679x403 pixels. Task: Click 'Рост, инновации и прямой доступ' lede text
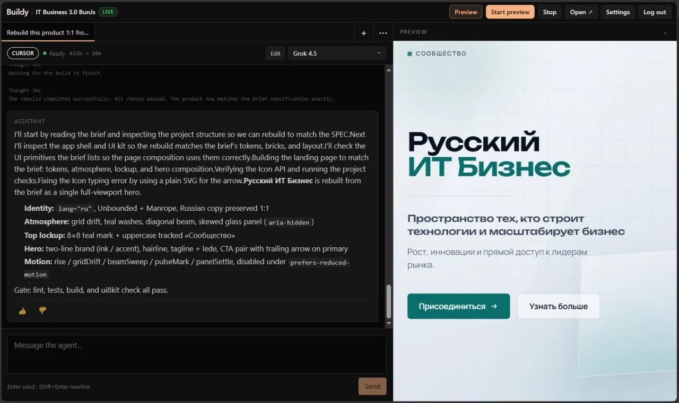497,258
